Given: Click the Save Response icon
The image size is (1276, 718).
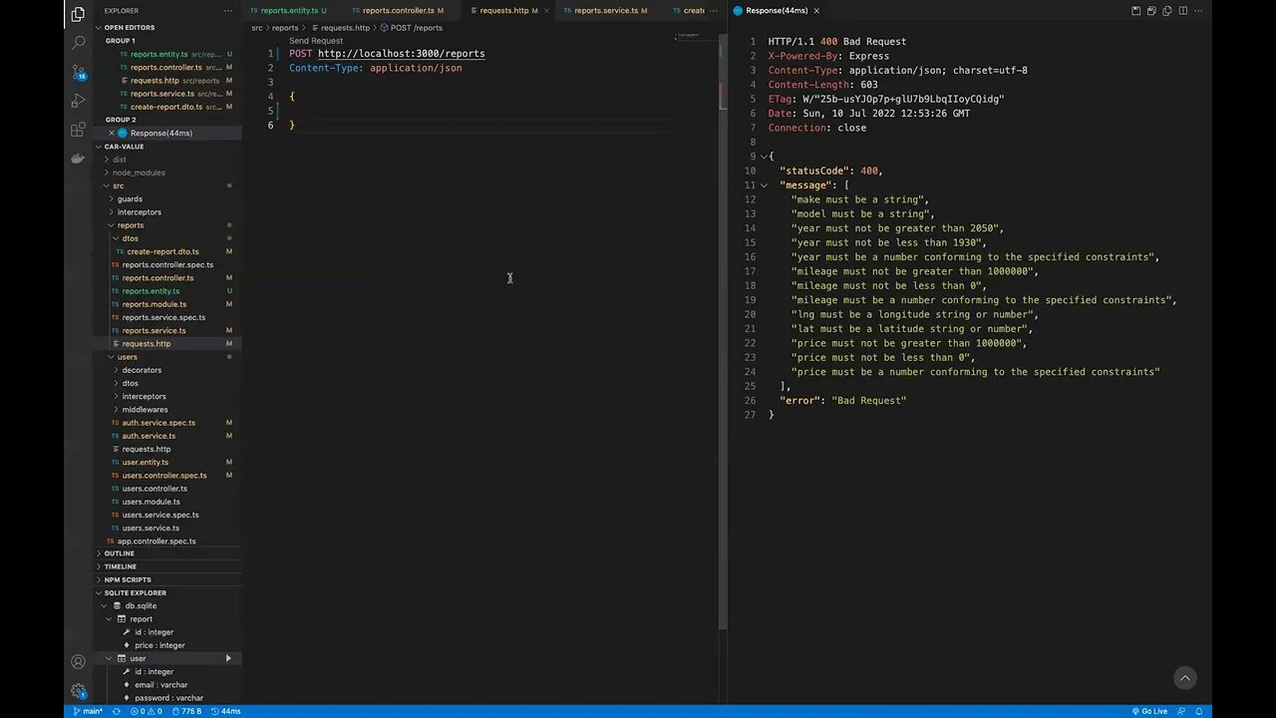Looking at the screenshot, I should (1135, 11).
